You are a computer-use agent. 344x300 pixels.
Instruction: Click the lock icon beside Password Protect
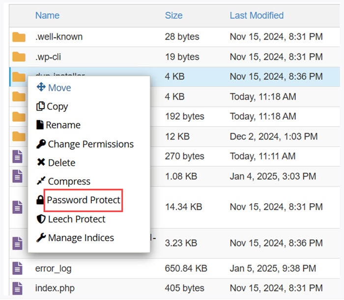(40, 200)
